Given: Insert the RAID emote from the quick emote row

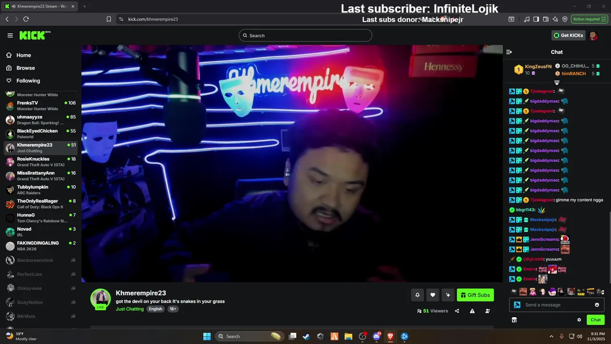Looking at the screenshot, I should point(581,292).
